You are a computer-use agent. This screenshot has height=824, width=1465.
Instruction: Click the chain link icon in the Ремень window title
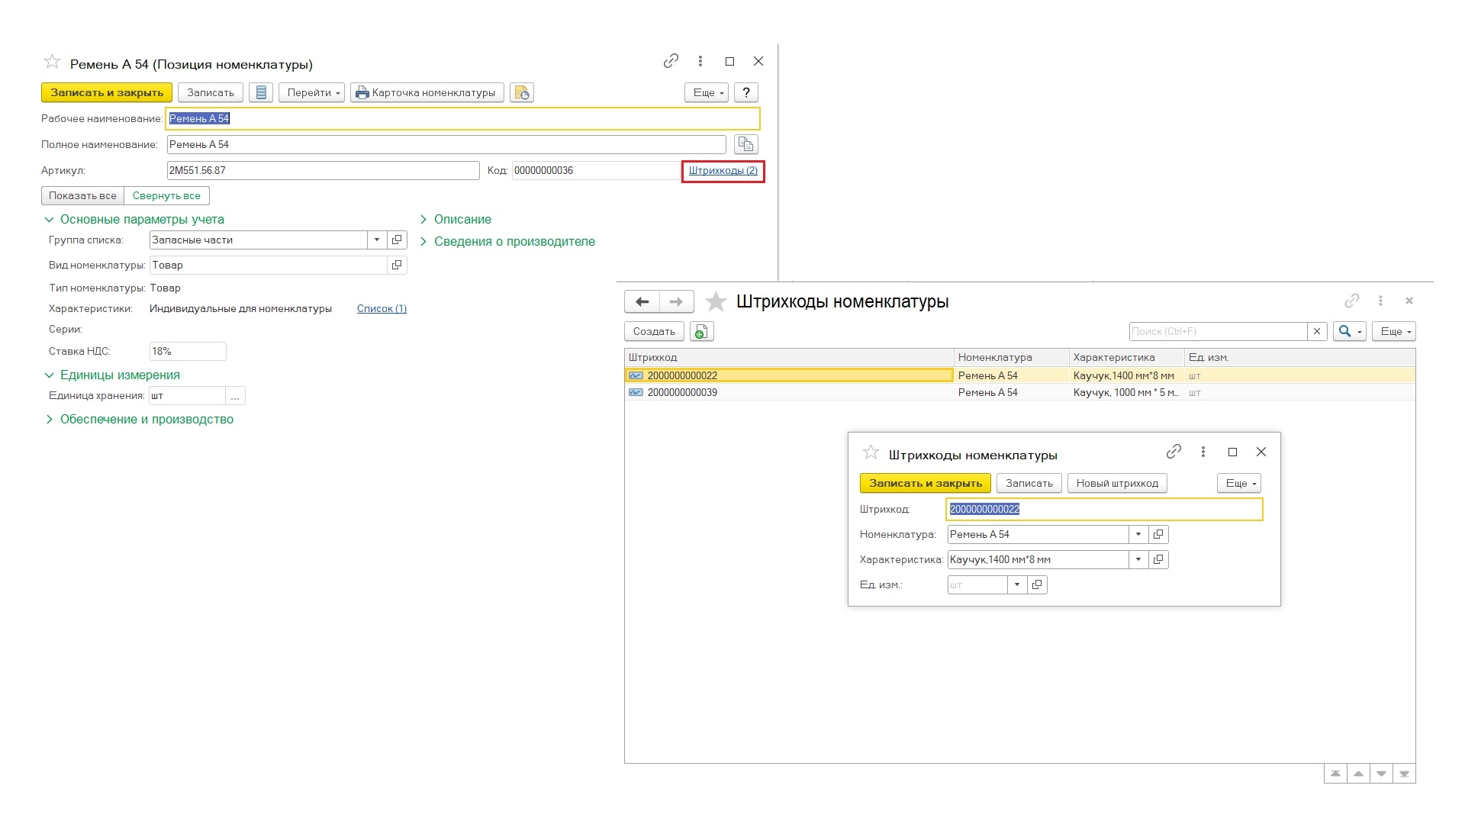671,61
